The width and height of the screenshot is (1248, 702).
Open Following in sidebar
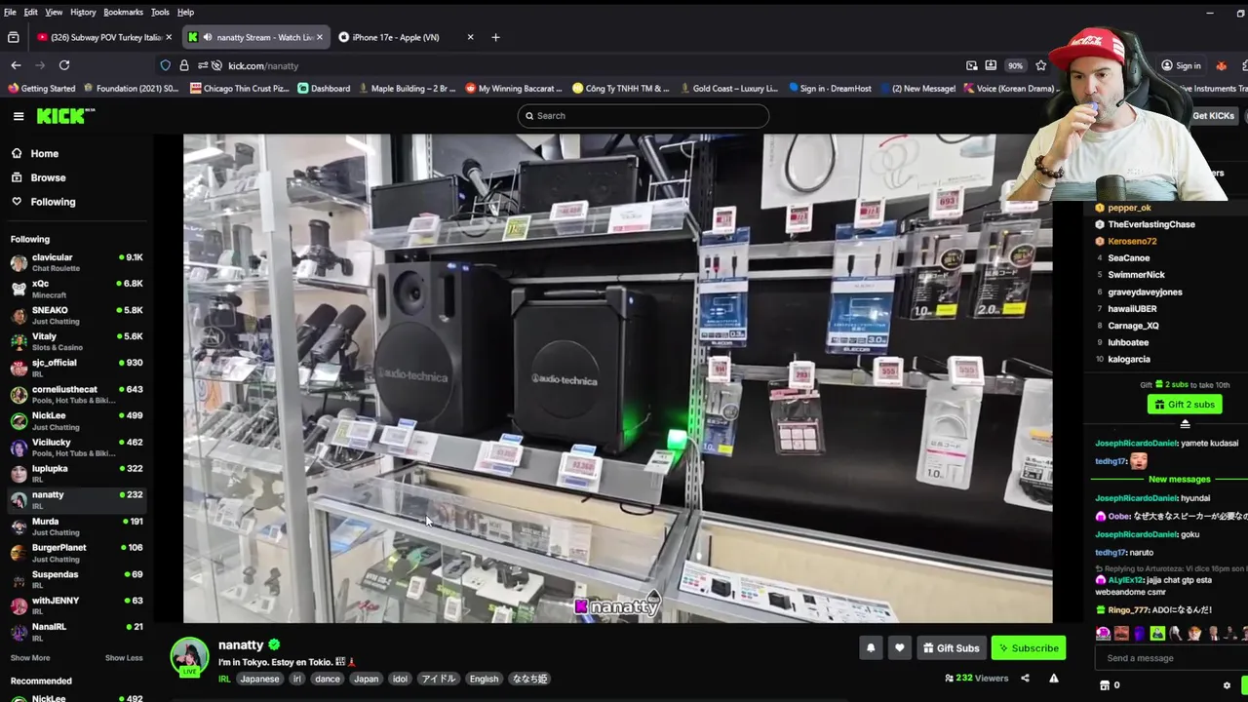53,202
